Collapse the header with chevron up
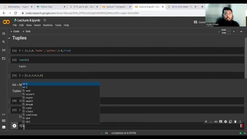This screenshot has height=139, width=247. 241,32
